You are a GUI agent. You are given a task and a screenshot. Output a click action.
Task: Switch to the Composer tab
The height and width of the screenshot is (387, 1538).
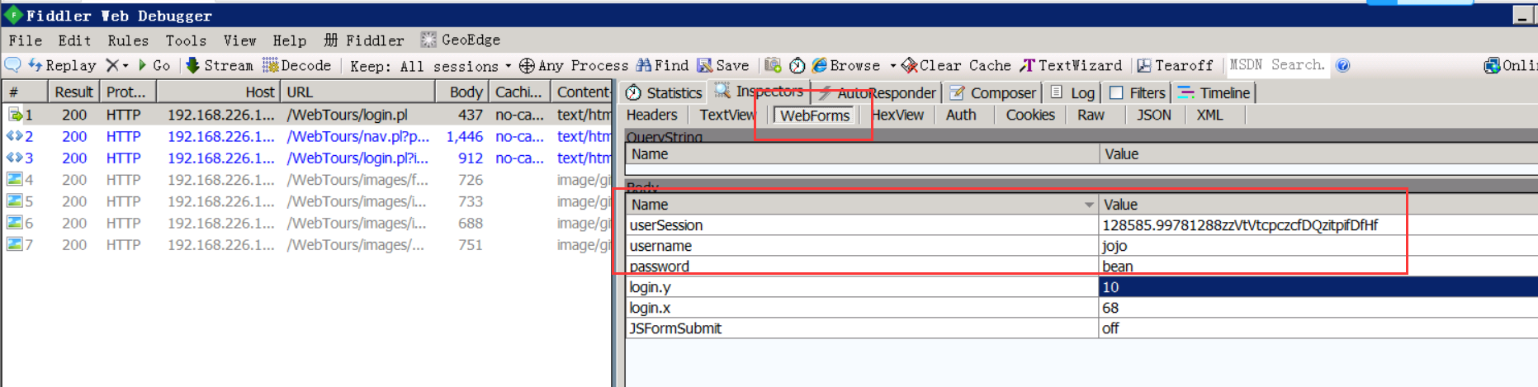click(993, 93)
